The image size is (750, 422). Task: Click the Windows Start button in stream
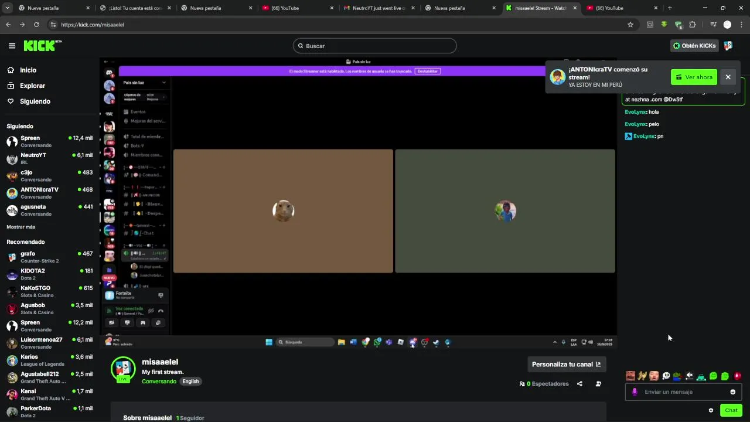(x=269, y=342)
